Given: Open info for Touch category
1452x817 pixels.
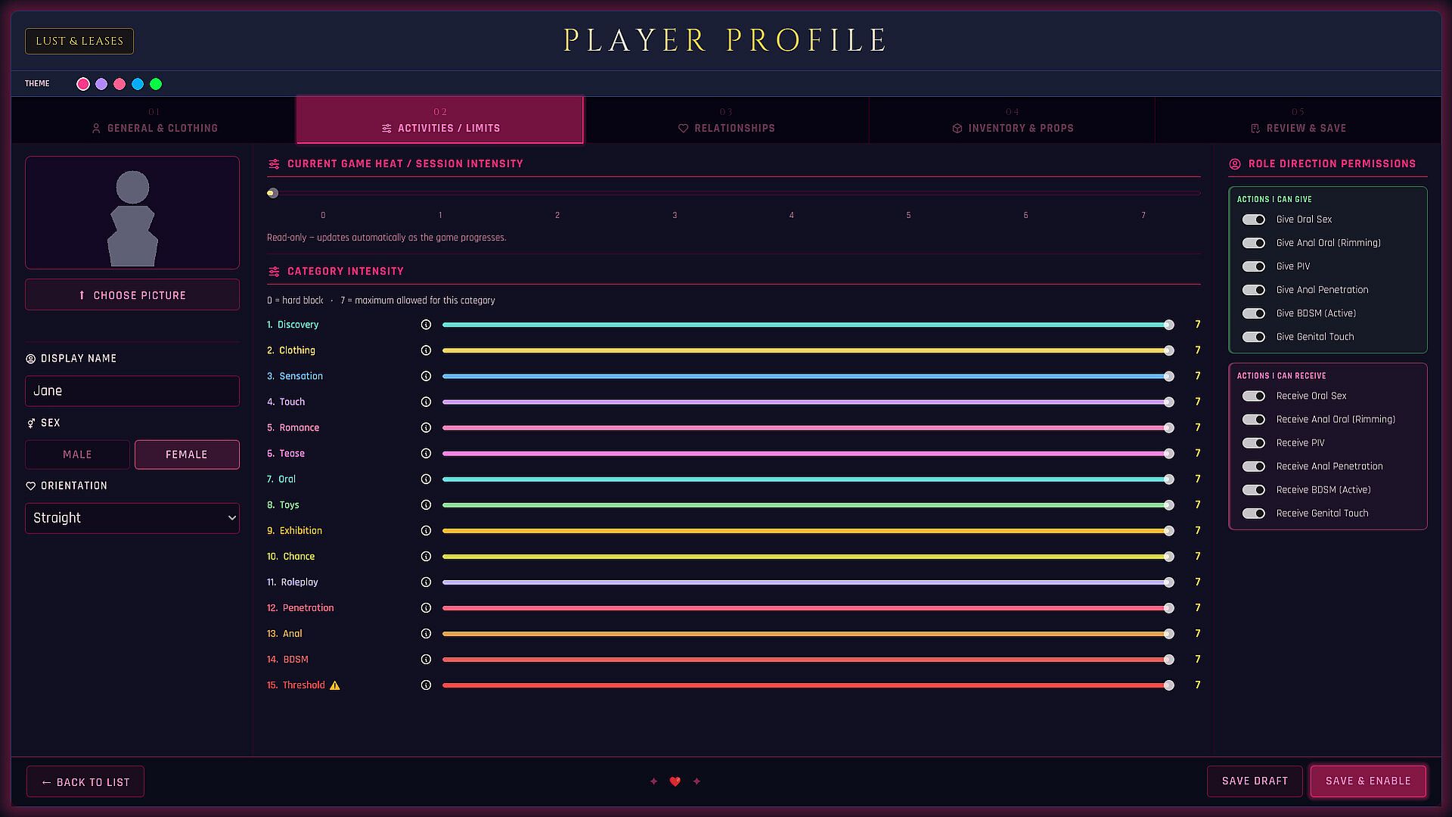Looking at the screenshot, I should point(426,402).
